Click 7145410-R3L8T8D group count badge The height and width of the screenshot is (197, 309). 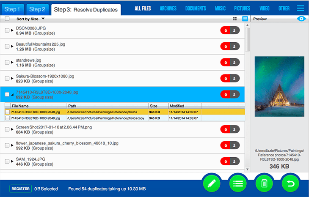(x=230, y=95)
